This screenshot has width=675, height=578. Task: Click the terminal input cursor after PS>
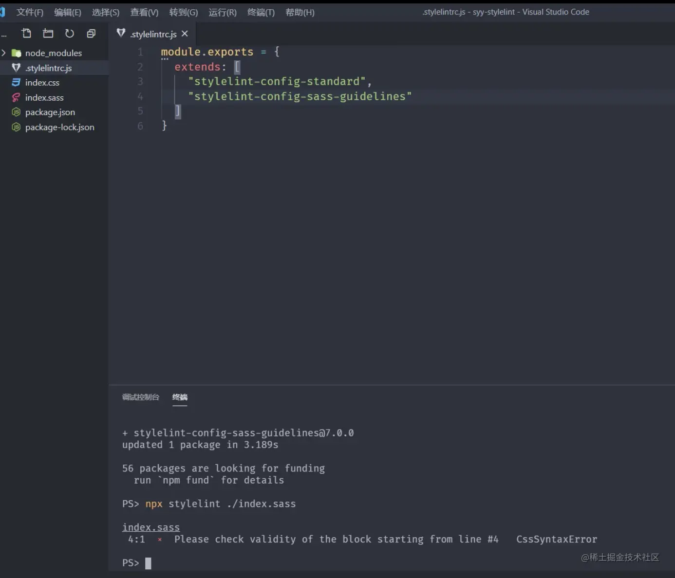[148, 563]
